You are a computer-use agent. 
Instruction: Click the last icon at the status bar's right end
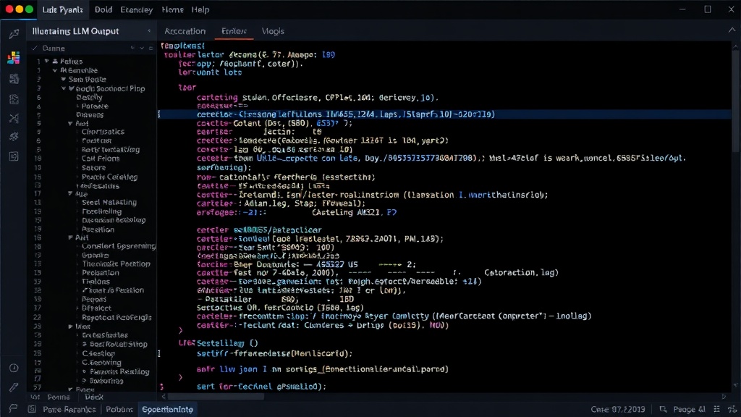coord(732,410)
